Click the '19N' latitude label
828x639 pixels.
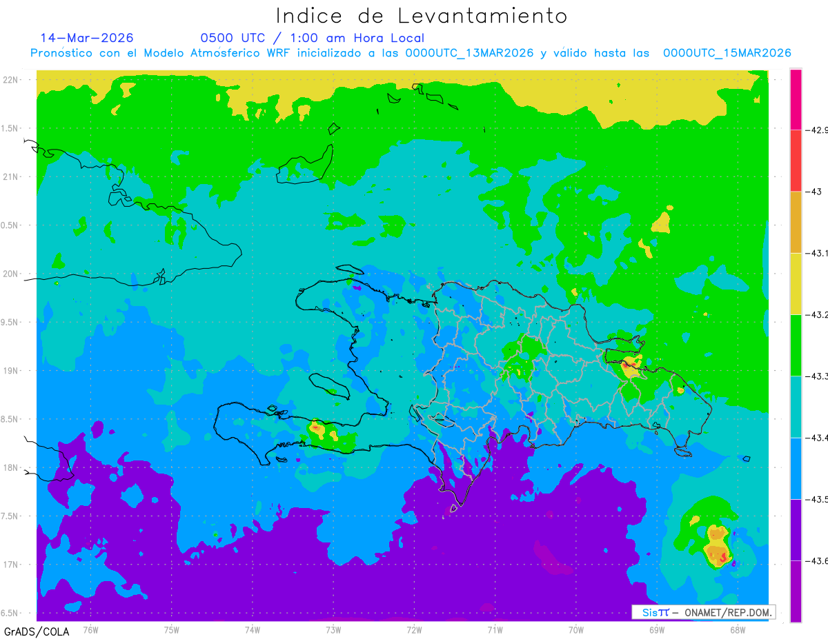coord(11,370)
